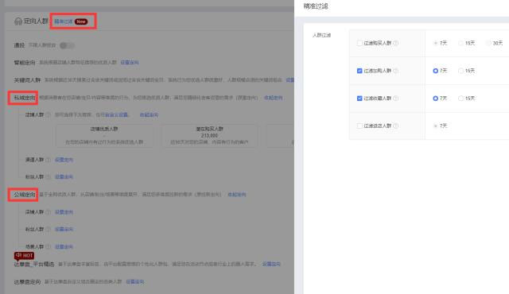Uncheck the 过滤加购人群 checkbox

click(359, 71)
